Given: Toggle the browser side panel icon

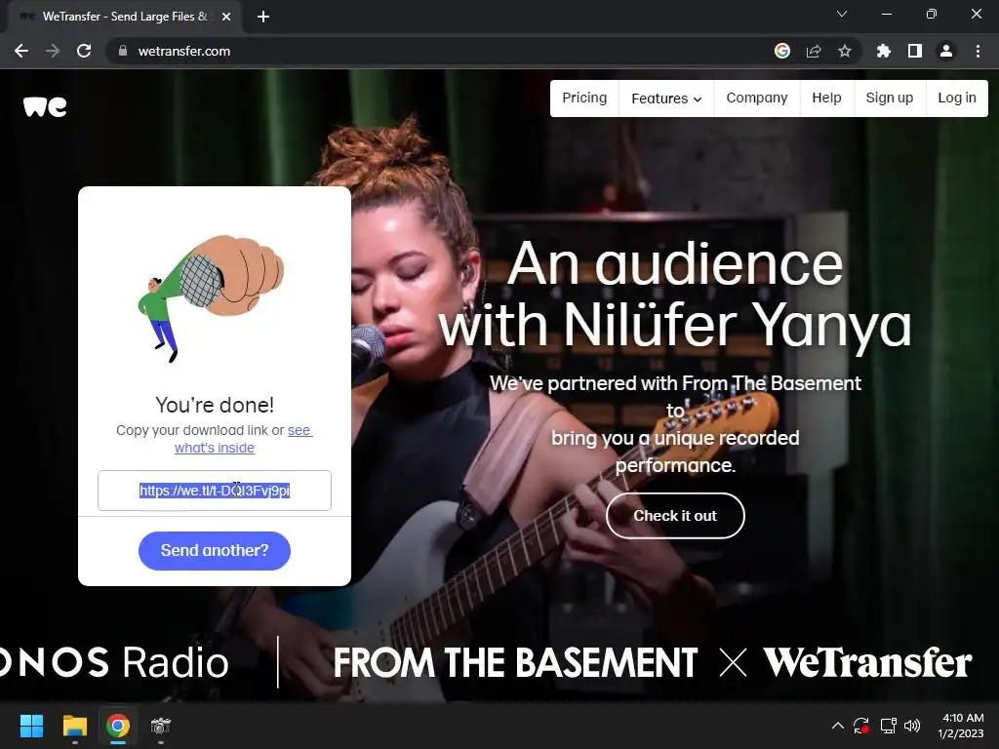Looking at the screenshot, I should pos(915,51).
